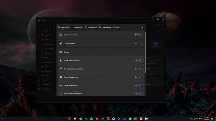216x121 pixels.
Task: Click the cloud icon for Show cloud drives
Action: click(61, 94)
